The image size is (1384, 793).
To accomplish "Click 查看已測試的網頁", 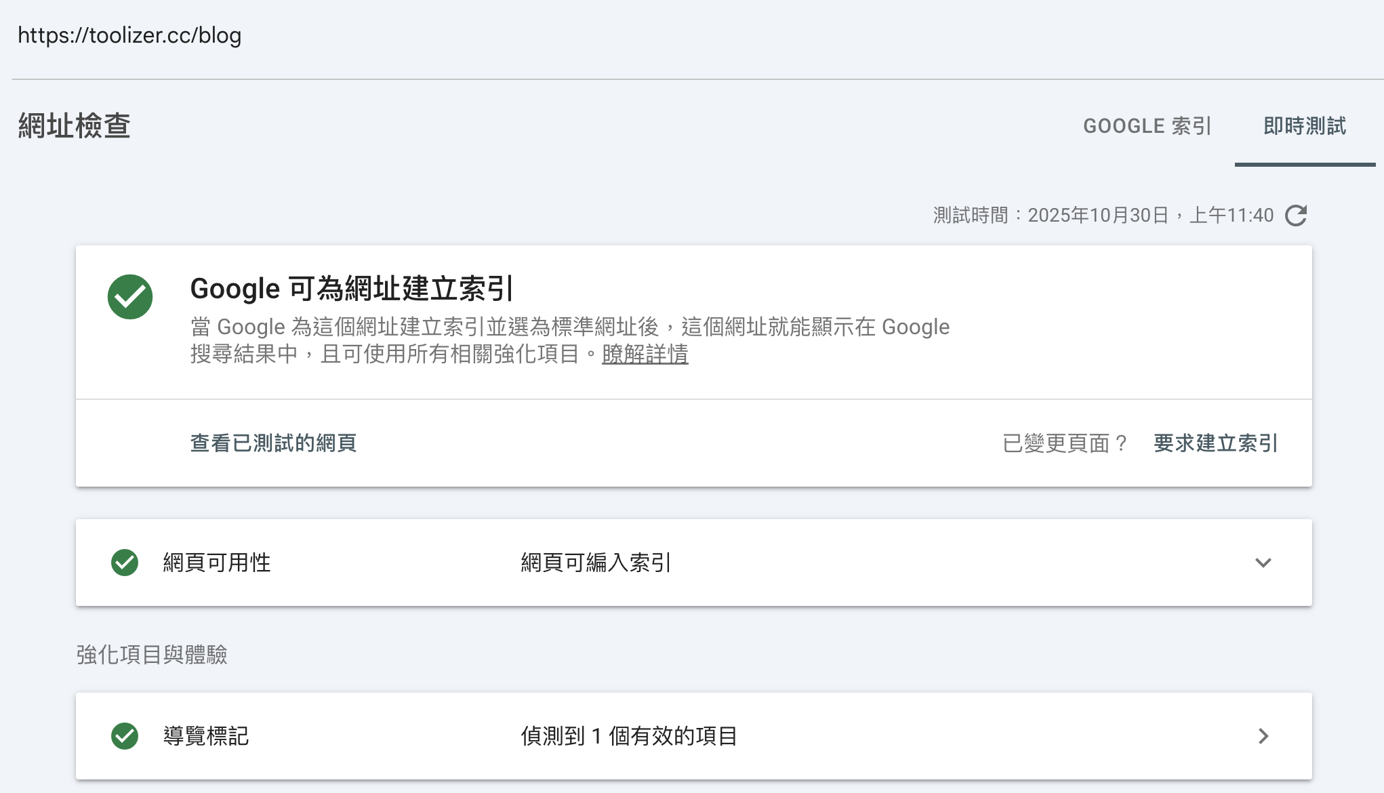I will point(274,443).
